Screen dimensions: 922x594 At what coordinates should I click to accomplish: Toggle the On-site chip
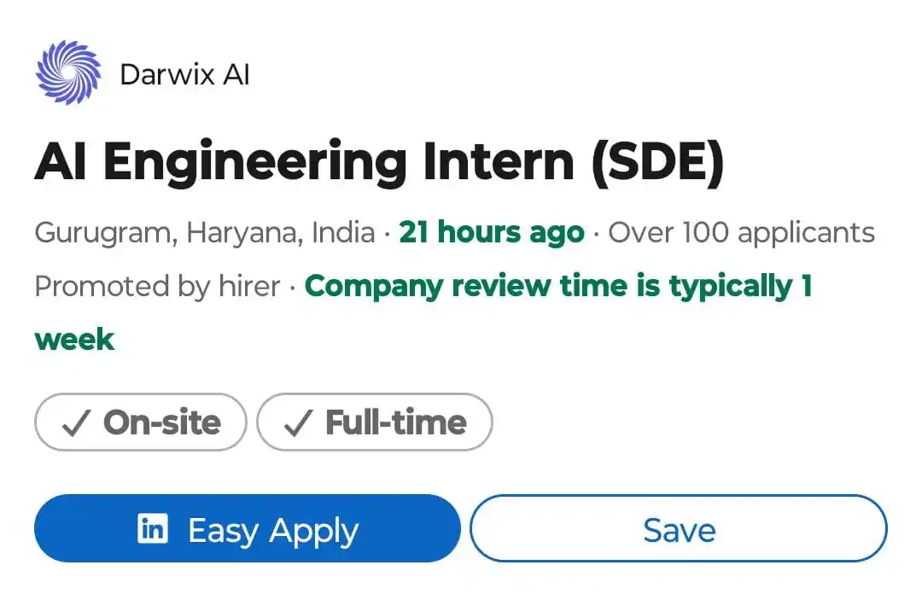tap(141, 422)
